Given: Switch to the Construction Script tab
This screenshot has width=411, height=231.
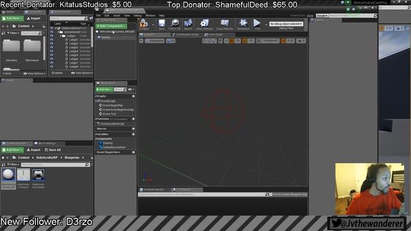Looking at the screenshot, I should [x=186, y=35].
